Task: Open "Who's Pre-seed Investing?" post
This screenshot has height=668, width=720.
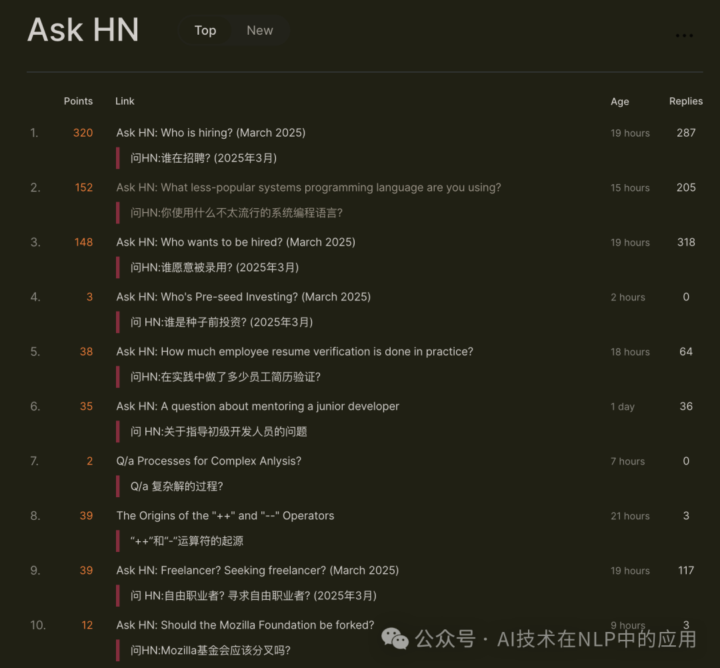Action: click(243, 297)
